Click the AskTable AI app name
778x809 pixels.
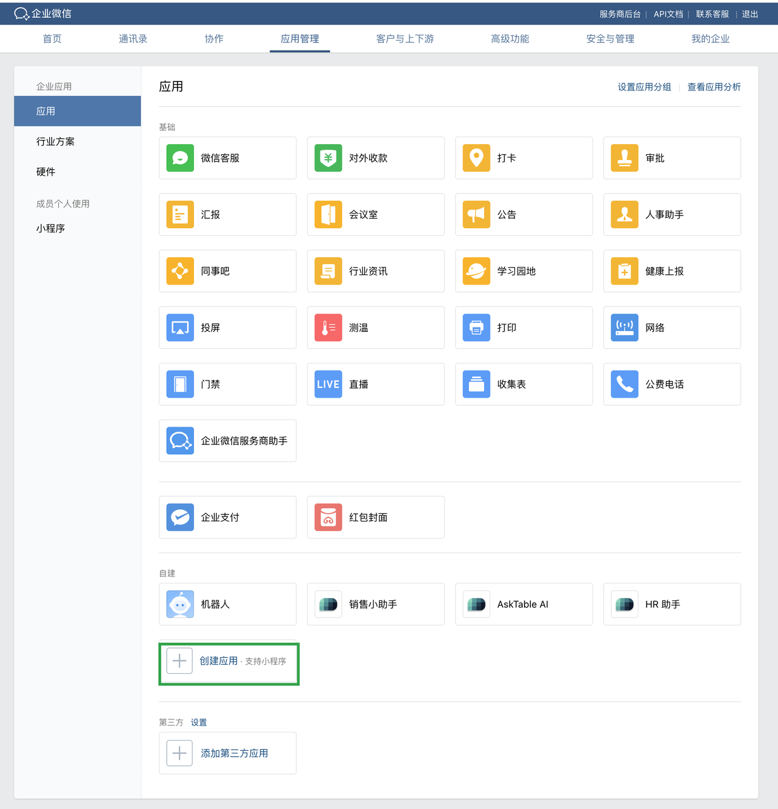523,604
